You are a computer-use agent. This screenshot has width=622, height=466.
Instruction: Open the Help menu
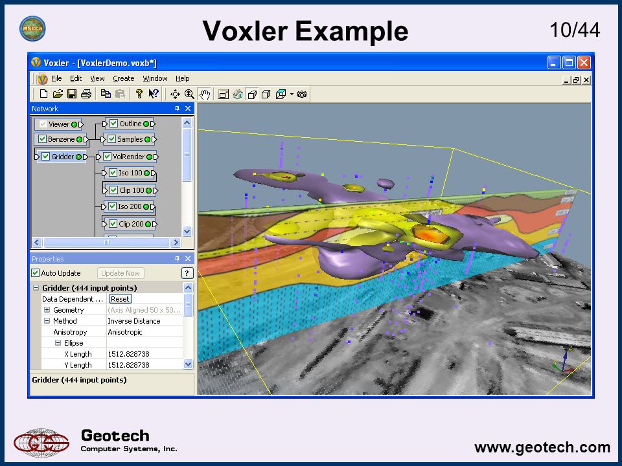point(183,78)
